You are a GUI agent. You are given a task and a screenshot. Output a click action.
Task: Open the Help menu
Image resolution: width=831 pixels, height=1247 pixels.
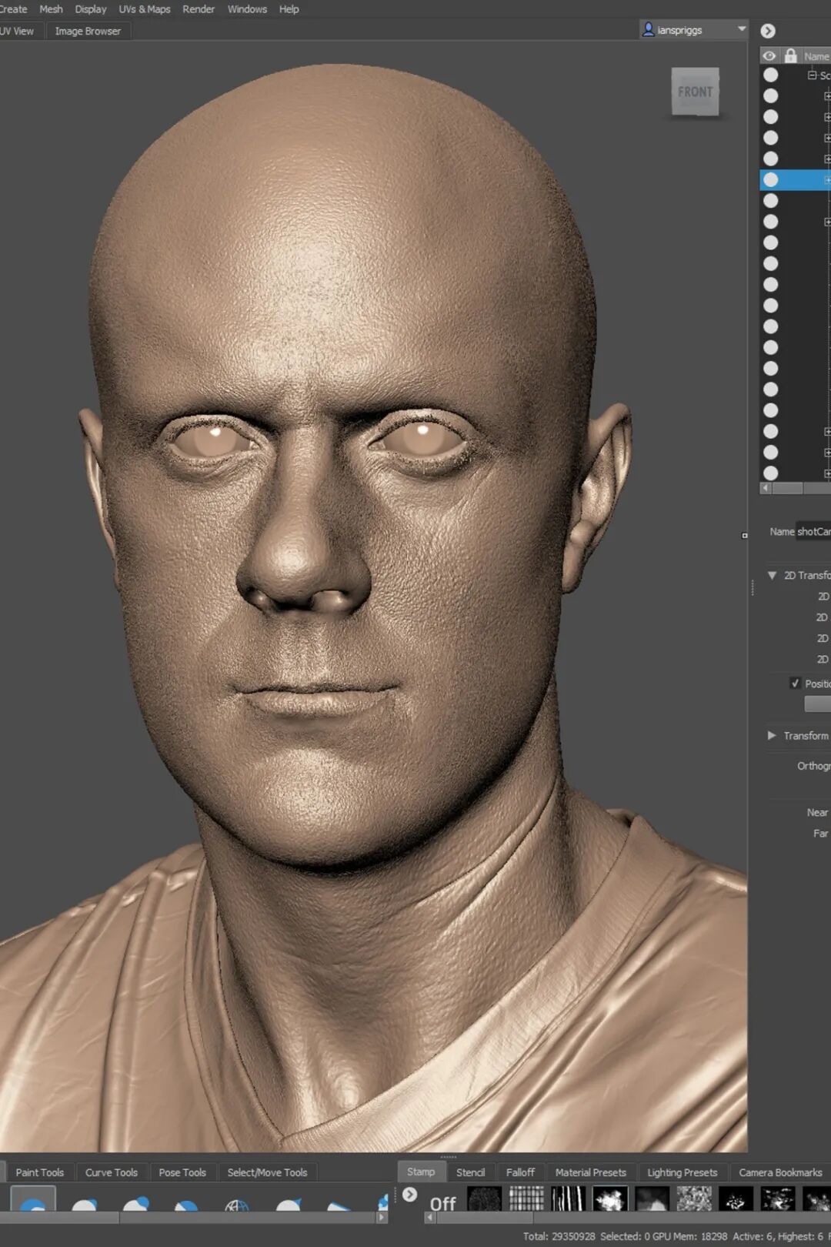point(289,9)
